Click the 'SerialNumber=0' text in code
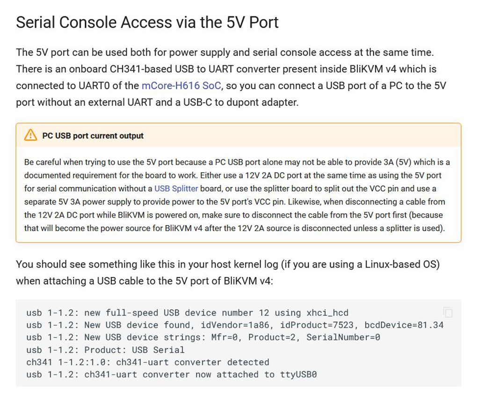The width and height of the screenshot is (479, 396). coord(343,337)
